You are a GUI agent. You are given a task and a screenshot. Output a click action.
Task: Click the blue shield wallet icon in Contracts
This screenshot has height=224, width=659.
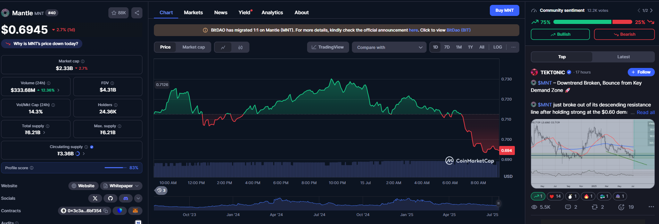pos(120,210)
